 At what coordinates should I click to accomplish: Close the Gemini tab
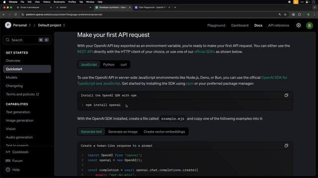pyautogui.click(x=90, y=7)
